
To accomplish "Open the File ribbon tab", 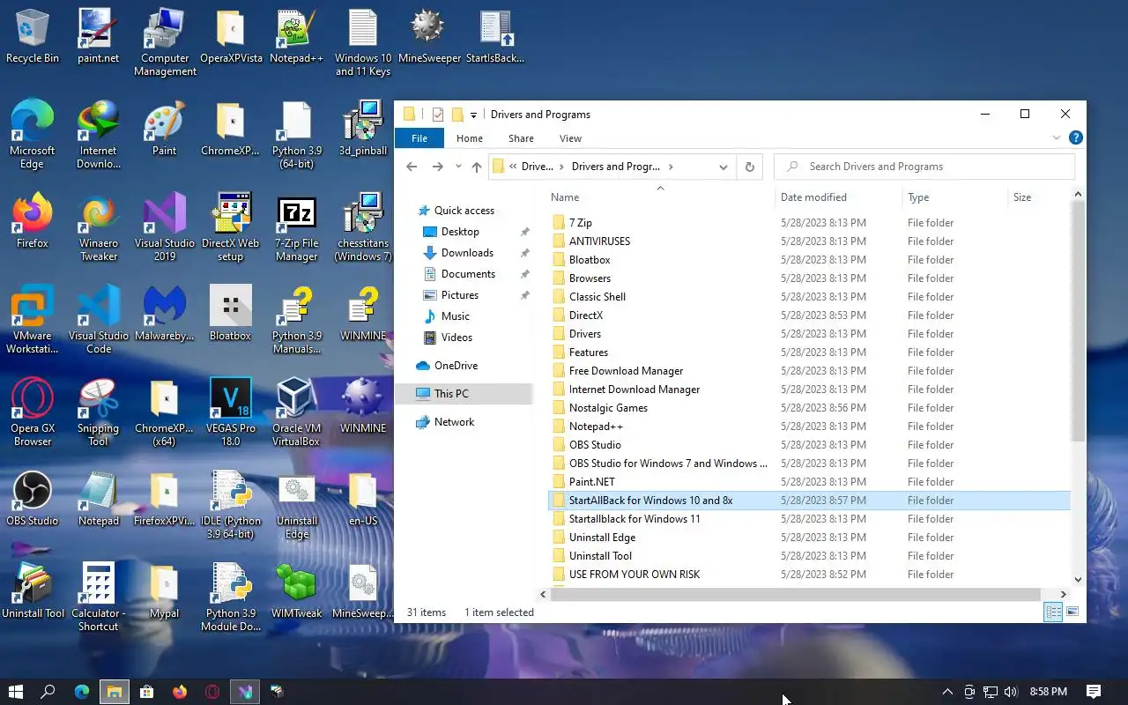I will click(419, 138).
